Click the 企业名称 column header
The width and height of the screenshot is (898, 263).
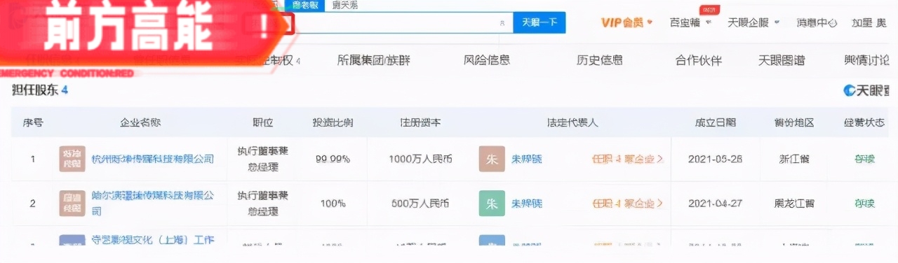click(140, 122)
